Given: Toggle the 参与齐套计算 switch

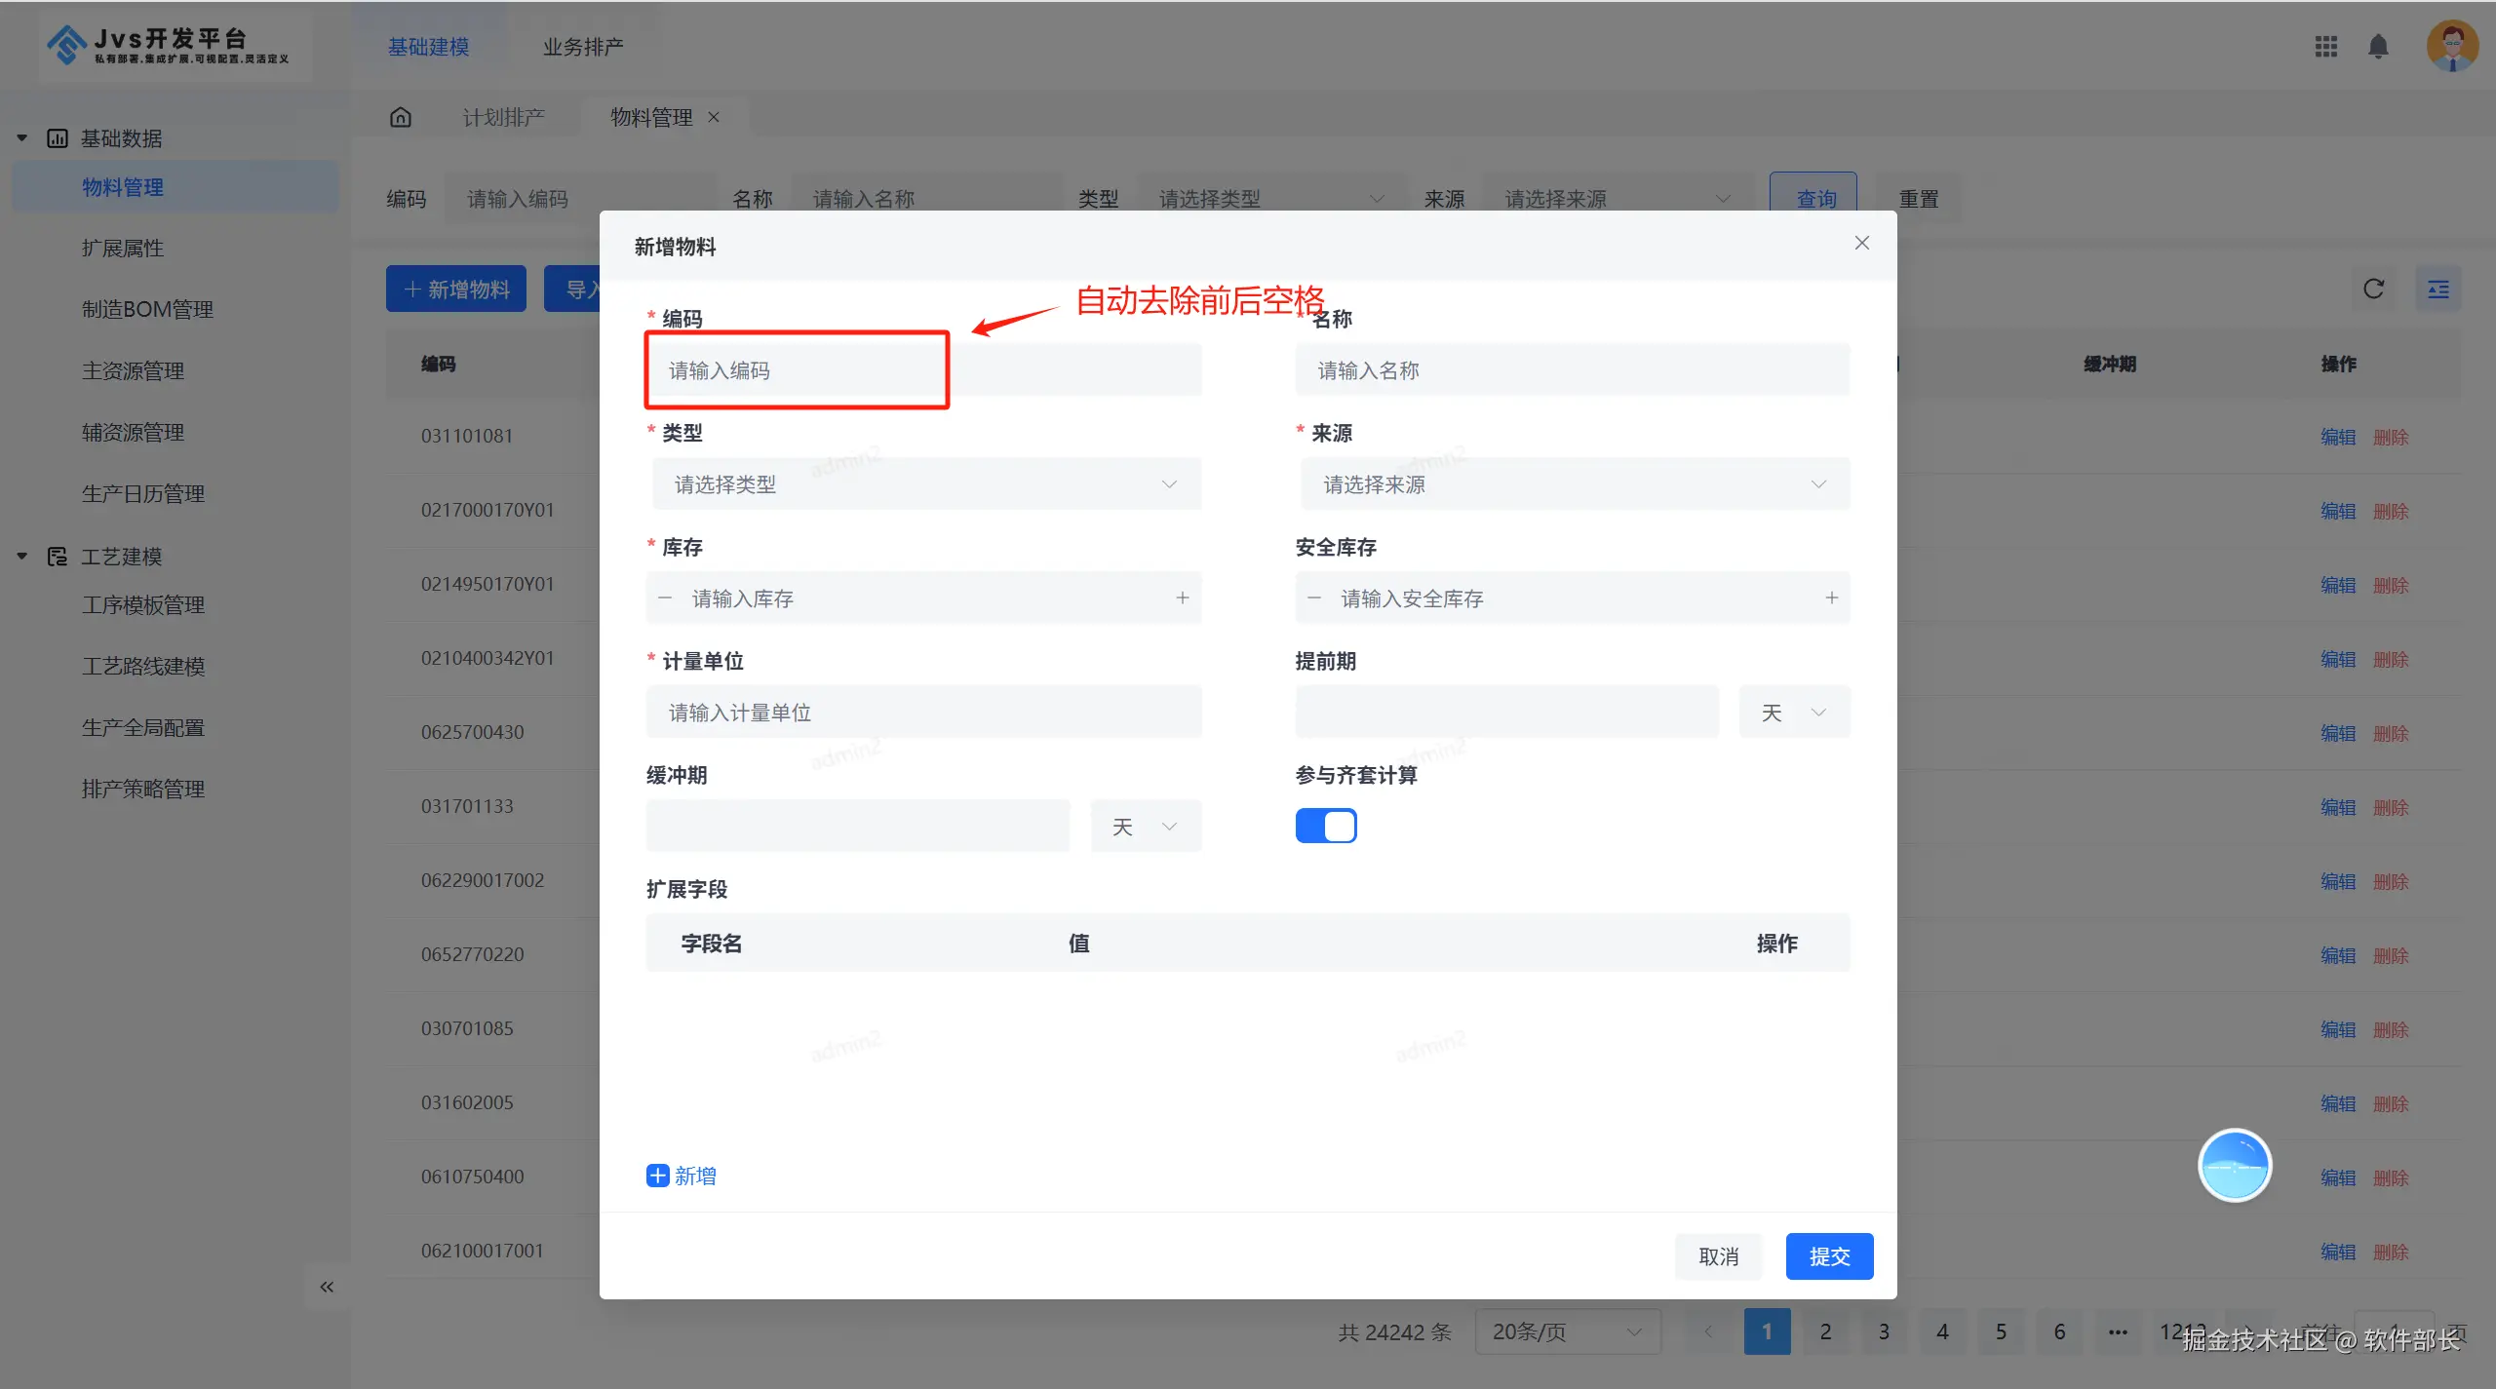Looking at the screenshot, I should pyautogui.click(x=1326, y=826).
